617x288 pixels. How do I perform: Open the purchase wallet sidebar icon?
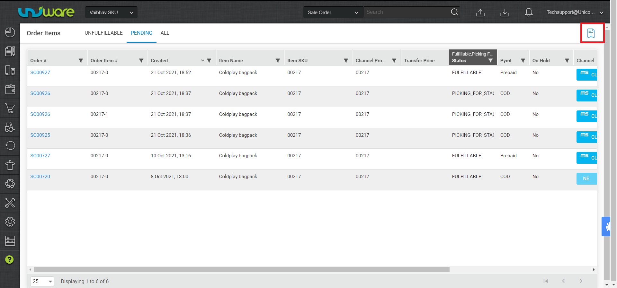point(10,89)
